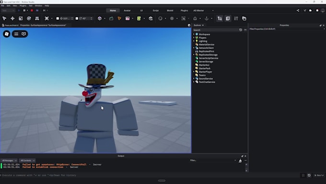Click the selection mode bounding-box icon

pyautogui.click(x=47, y=19)
